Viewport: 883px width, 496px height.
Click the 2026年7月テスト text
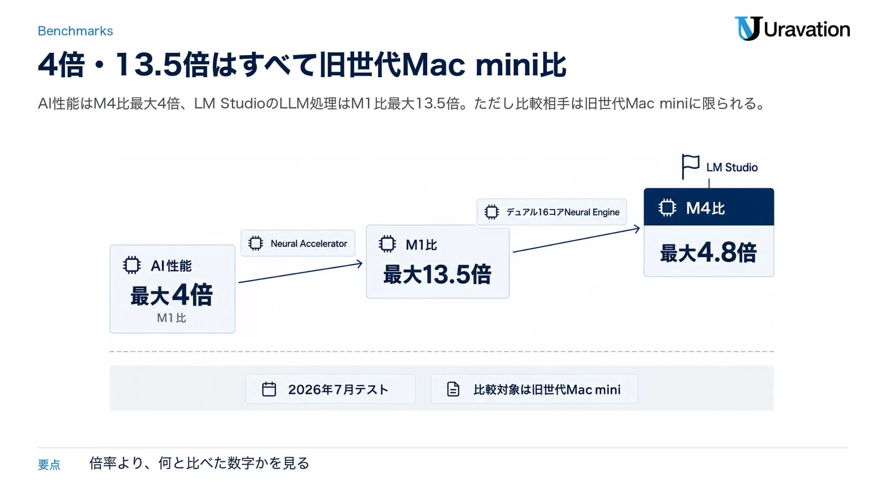pyautogui.click(x=338, y=390)
